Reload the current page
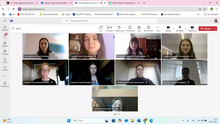The image size is (220, 124). [13, 9]
